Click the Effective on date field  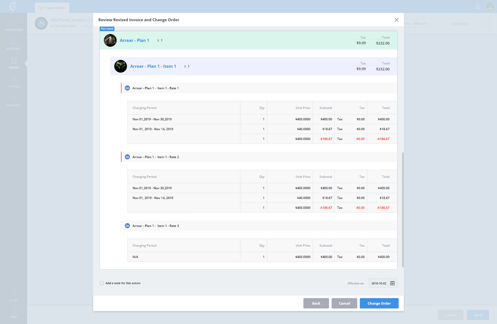click(379, 283)
